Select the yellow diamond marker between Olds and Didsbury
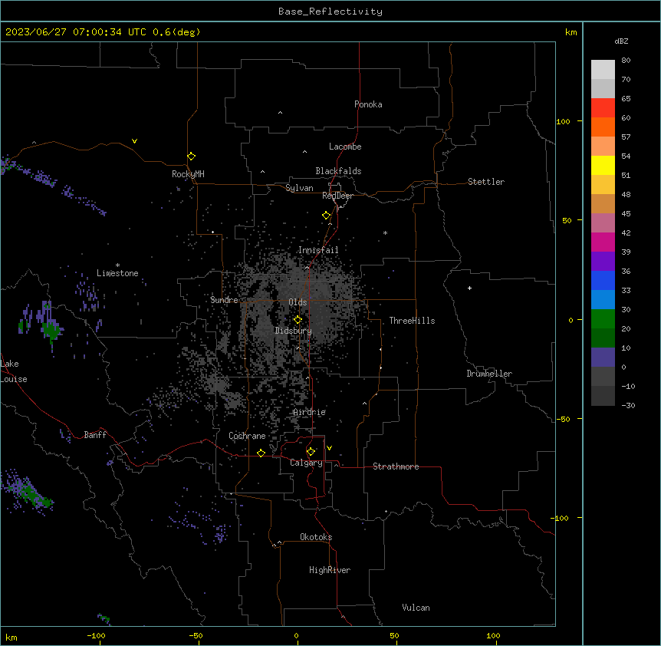Image resolution: width=661 pixels, height=646 pixels. [298, 320]
